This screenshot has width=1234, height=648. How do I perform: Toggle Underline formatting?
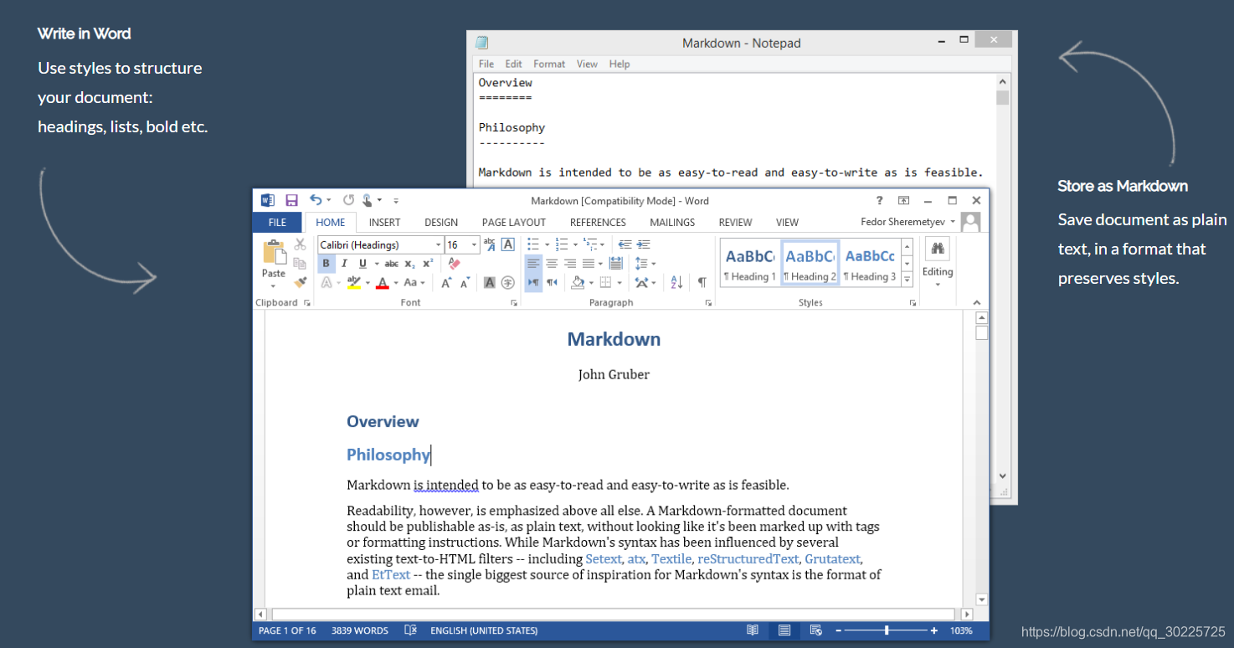[x=362, y=264]
